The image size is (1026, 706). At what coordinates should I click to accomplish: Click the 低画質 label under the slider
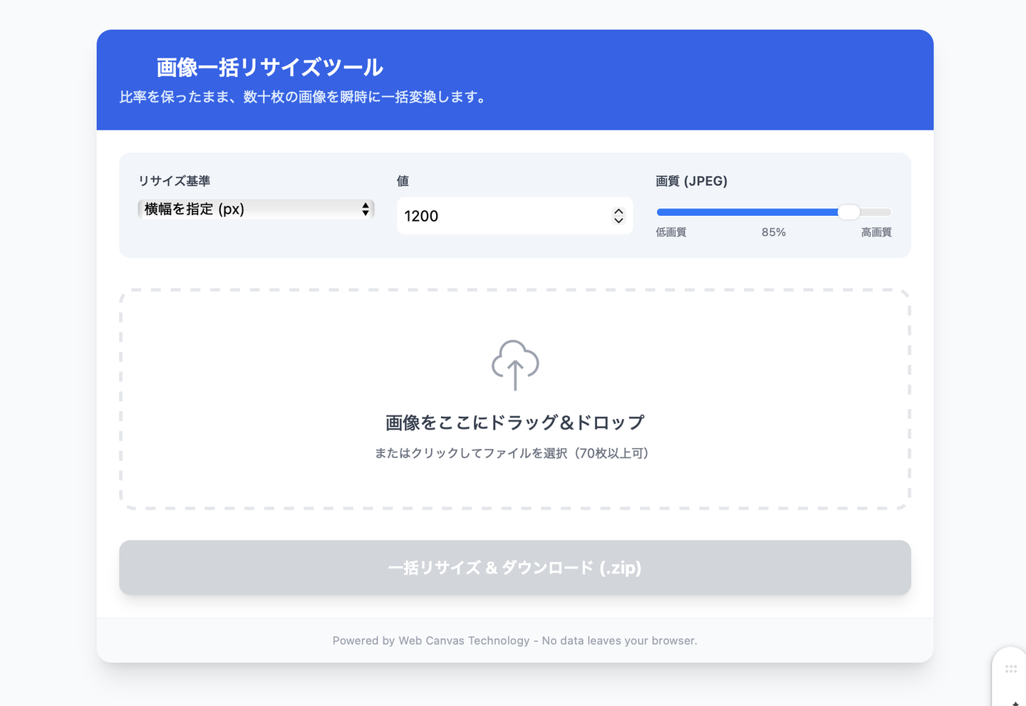click(670, 232)
